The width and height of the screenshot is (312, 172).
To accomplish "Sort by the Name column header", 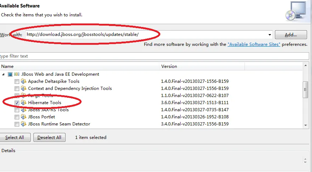I will tap(79, 66).
